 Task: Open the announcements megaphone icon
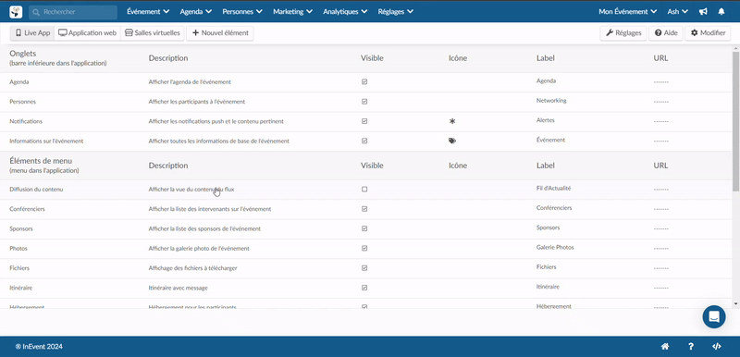coord(703,12)
